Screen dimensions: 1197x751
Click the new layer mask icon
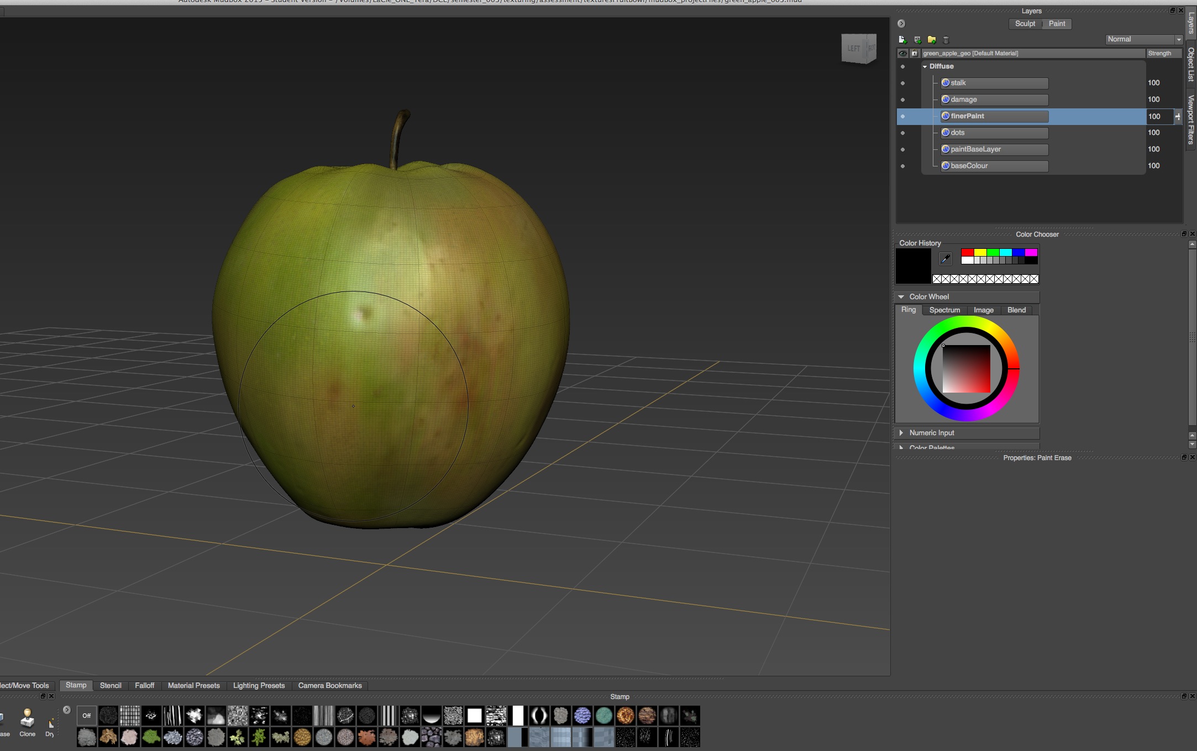[x=917, y=40]
